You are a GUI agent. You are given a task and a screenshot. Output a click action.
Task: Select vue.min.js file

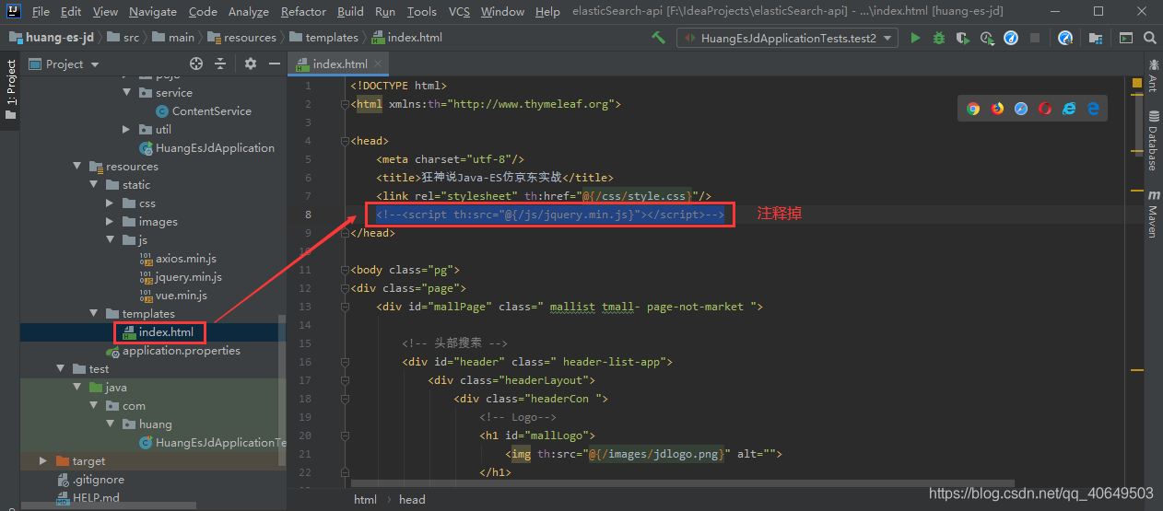click(172, 296)
